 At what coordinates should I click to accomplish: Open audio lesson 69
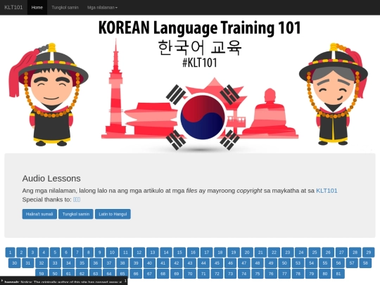click(x=177, y=274)
